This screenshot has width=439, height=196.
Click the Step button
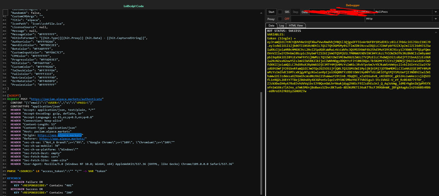coord(295,12)
